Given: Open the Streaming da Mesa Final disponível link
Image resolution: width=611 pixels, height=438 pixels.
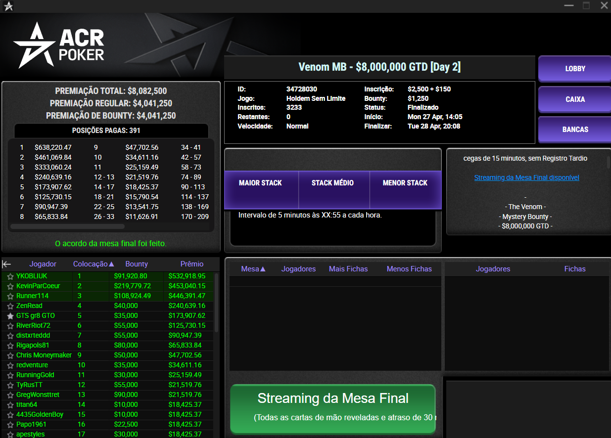Looking at the screenshot, I should coord(526,177).
